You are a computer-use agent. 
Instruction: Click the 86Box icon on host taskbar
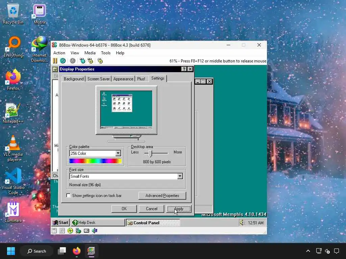point(91,251)
